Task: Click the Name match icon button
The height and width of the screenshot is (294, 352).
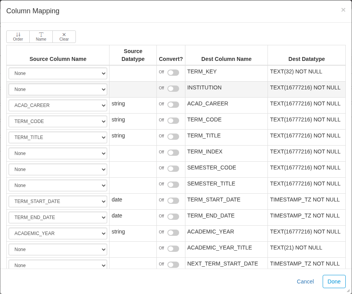Action: point(41,37)
